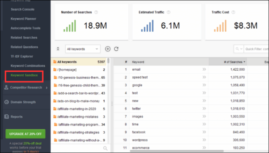This screenshot has height=153, width=269.
Task: Click the blue Estimated Traffic bar chart icon
Action: pos(148,26)
